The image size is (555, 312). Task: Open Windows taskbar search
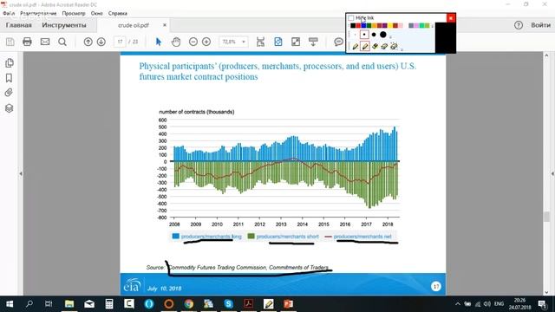[x=29, y=303]
